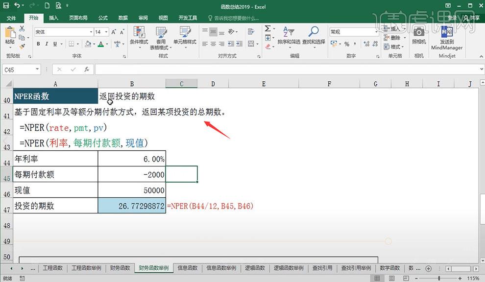Click the Copy icon under clipboard group
Viewport: 485px width, 282px height.
coord(22,37)
